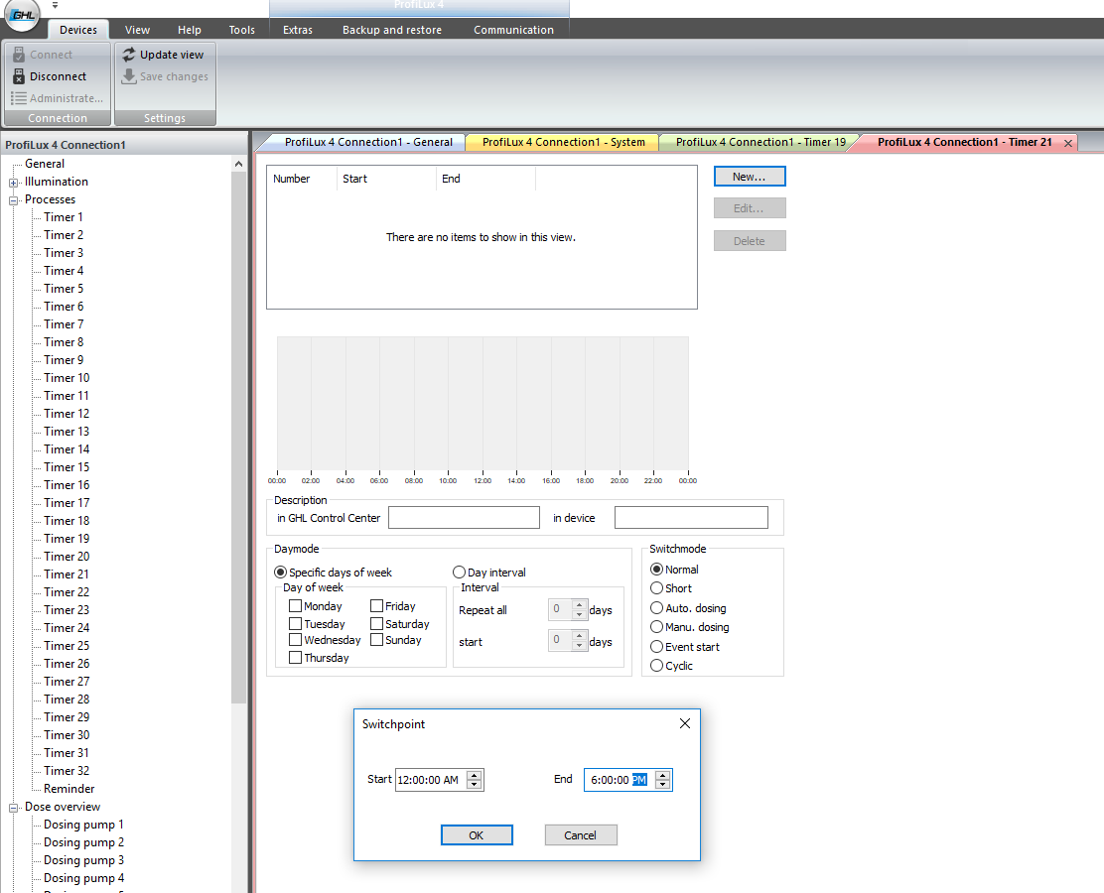1104x893 pixels.
Task: Open the Tools ribbon tab
Action: pyautogui.click(x=241, y=30)
